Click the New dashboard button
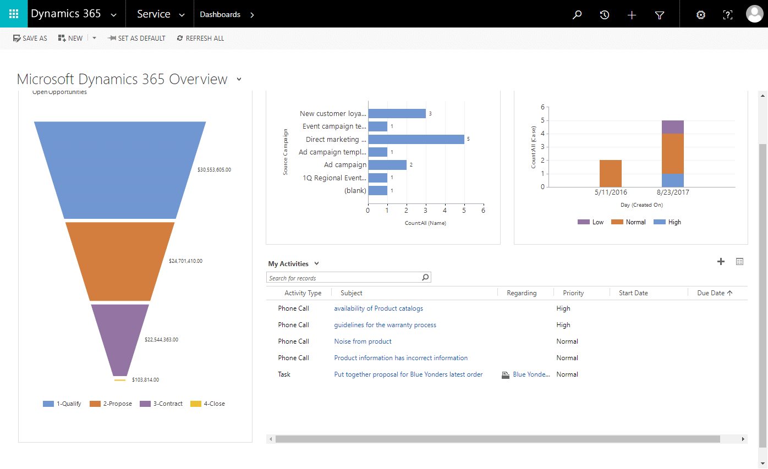Viewport: 768px width, 469px height. (70, 38)
